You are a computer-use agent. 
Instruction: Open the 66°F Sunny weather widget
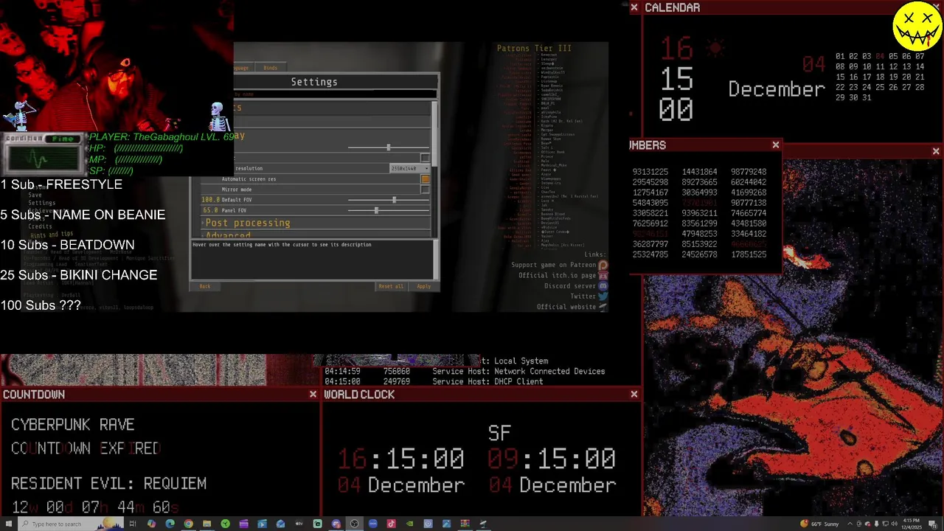pyautogui.click(x=819, y=524)
